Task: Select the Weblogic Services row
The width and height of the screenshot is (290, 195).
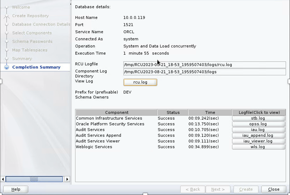Action: coord(94,147)
